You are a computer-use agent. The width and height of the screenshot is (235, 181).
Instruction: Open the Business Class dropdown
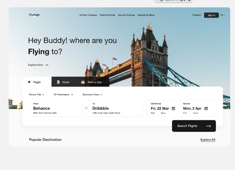[x=93, y=94]
